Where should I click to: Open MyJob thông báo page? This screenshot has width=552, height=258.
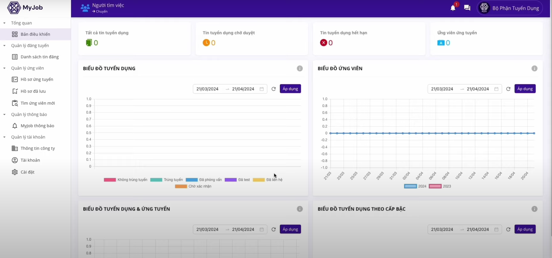coord(35,126)
